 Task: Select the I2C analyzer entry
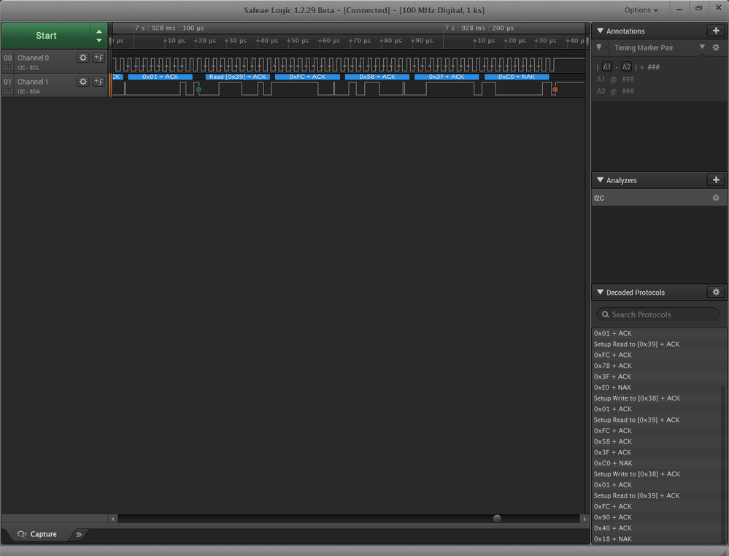click(659, 198)
